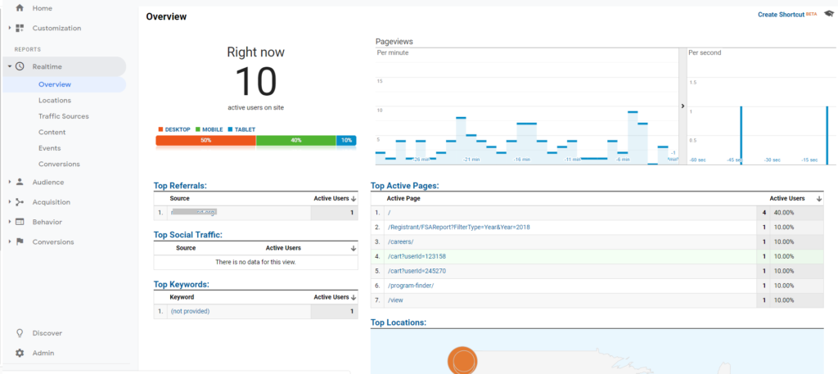The height and width of the screenshot is (374, 838).
Task: Click the Realtime clock icon
Action: click(20, 67)
